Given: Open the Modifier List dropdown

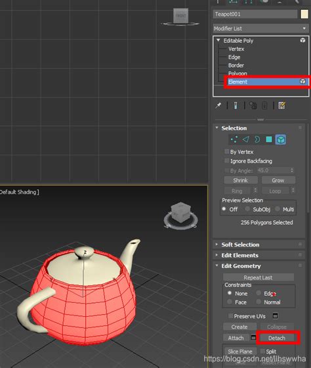Looking at the screenshot, I should [260, 29].
